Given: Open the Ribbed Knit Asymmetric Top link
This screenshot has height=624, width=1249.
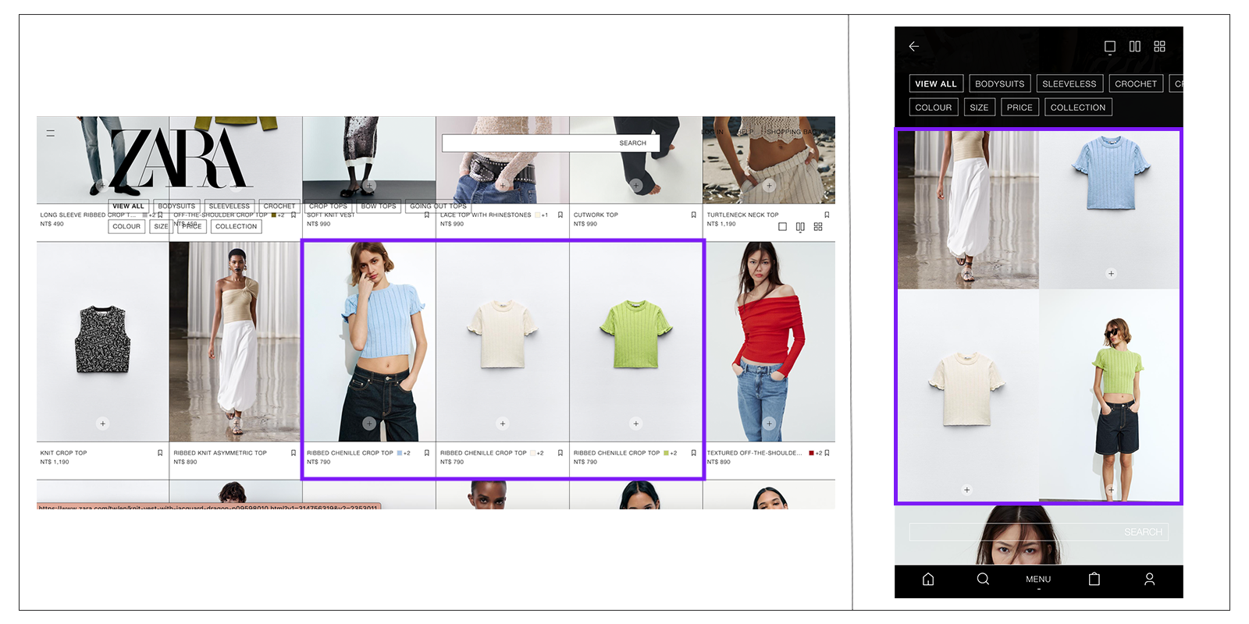Looking at the screenshot, I should pos(220,453).
